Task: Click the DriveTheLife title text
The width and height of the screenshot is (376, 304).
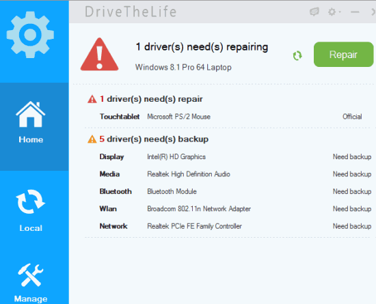Action: (x=131, y=12)
